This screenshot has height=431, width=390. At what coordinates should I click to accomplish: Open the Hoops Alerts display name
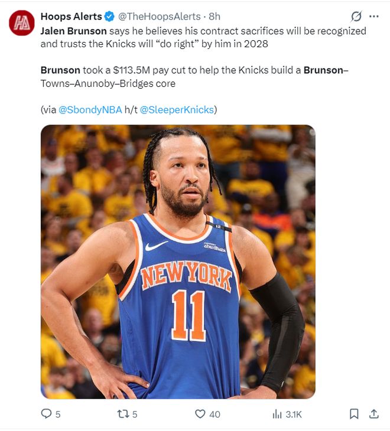tap(71, 17)
